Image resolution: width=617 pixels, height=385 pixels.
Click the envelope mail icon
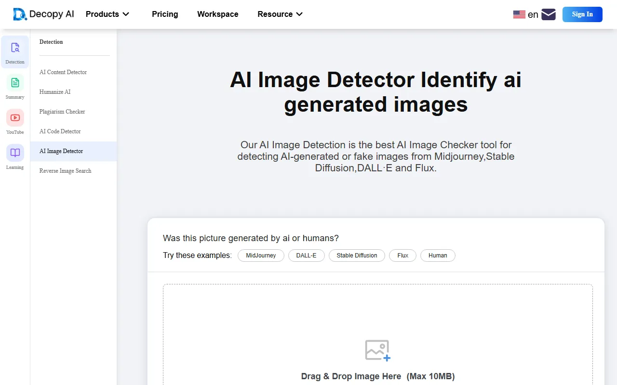(x=549, y=14)
